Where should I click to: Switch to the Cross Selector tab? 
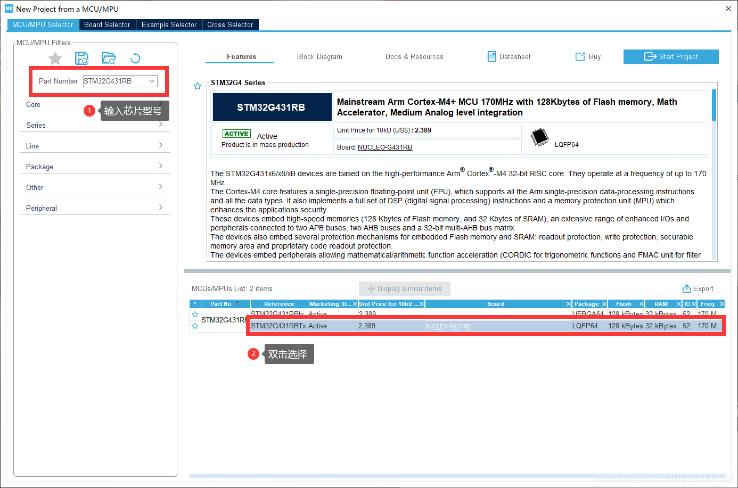coord(230,24)
